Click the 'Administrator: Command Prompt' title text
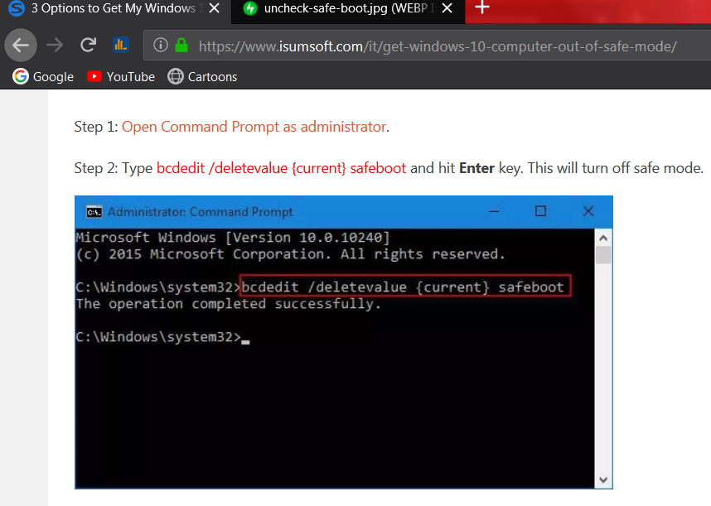Image resolution: width=711 pixels, height=506 pixels. [x=200, y=212]
